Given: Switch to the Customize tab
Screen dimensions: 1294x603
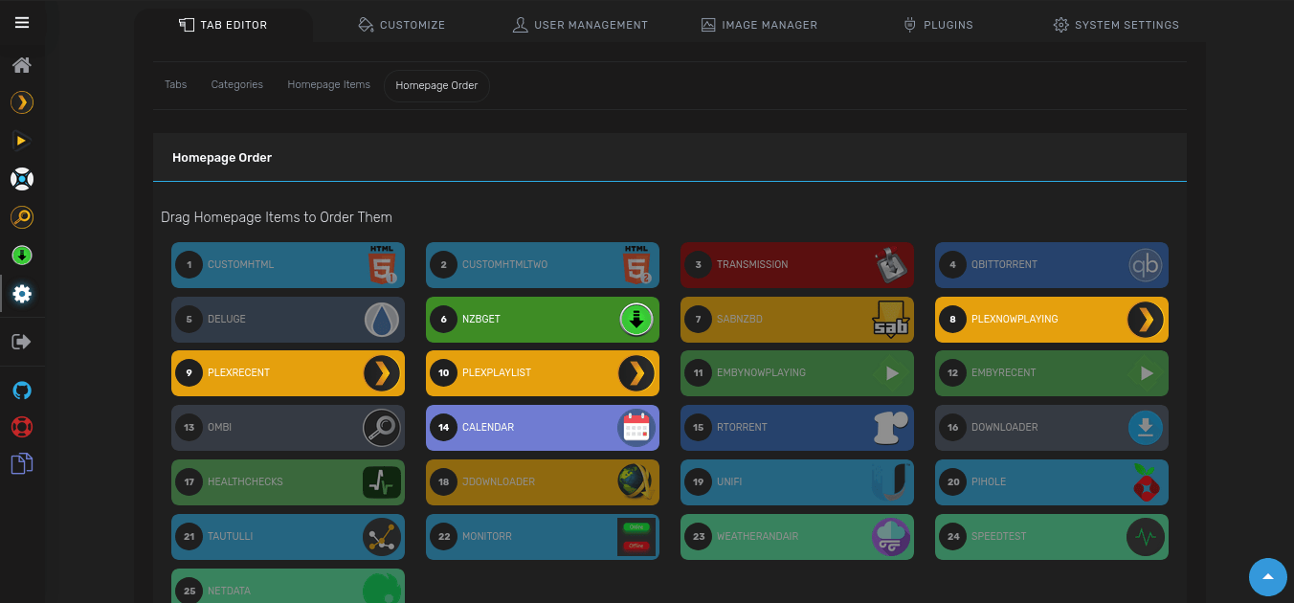Looking at the screenshot, I should coord(401,25).
